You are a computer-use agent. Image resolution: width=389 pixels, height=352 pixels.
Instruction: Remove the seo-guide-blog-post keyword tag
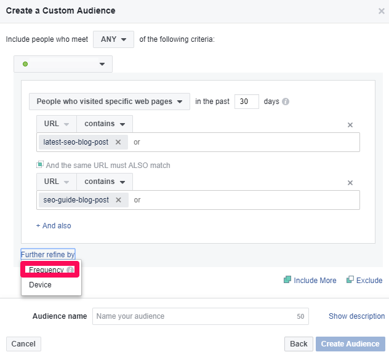(119, 200)
